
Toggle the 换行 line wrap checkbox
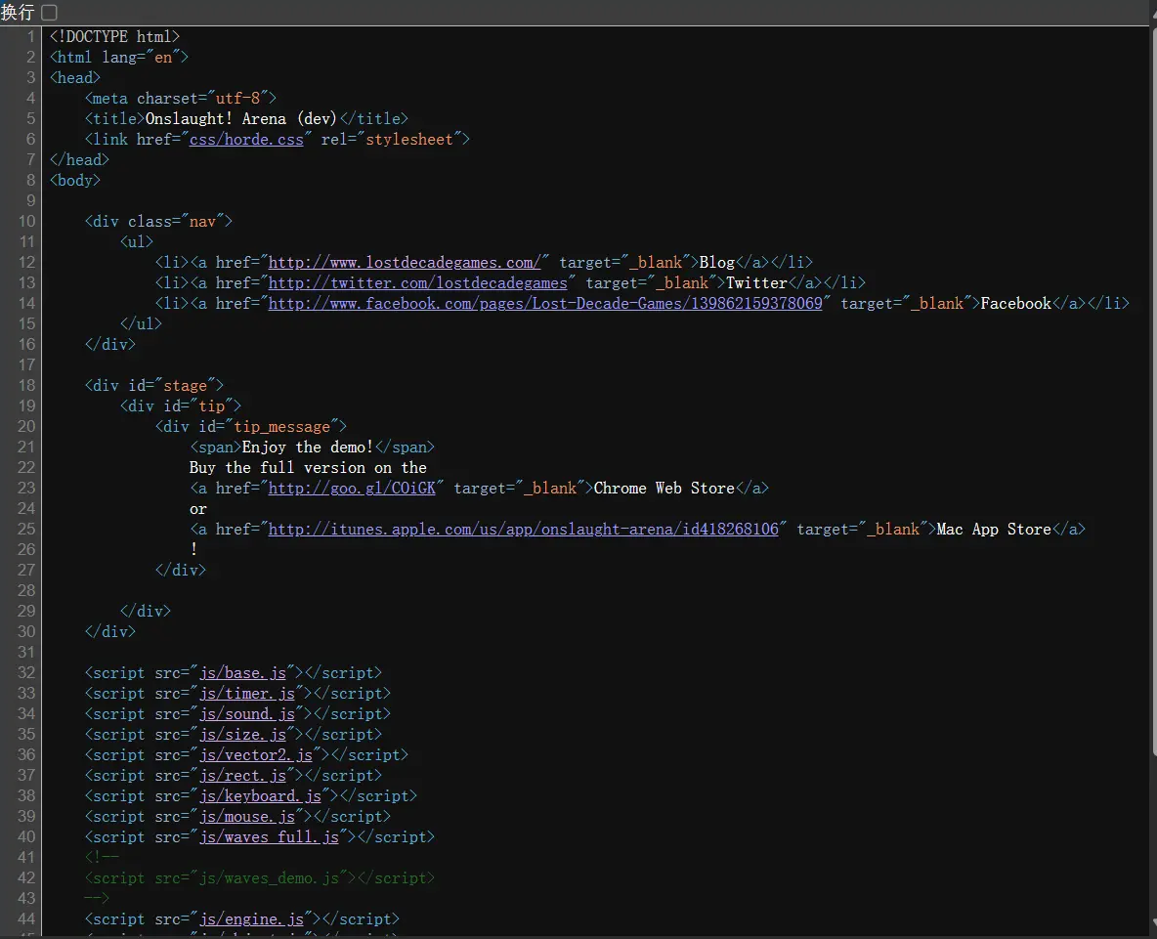[49, 12]
